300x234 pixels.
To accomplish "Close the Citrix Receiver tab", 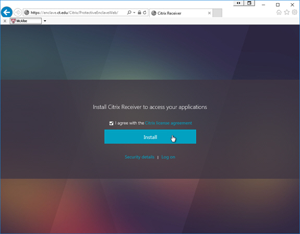I will pos(209,13).
